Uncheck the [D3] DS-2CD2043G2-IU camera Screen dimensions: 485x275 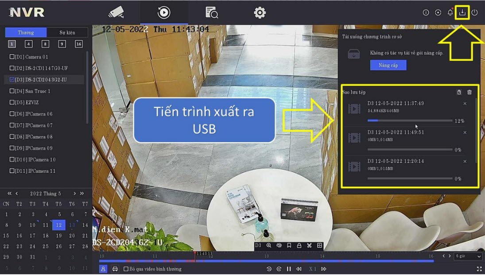tap(12, 80)
